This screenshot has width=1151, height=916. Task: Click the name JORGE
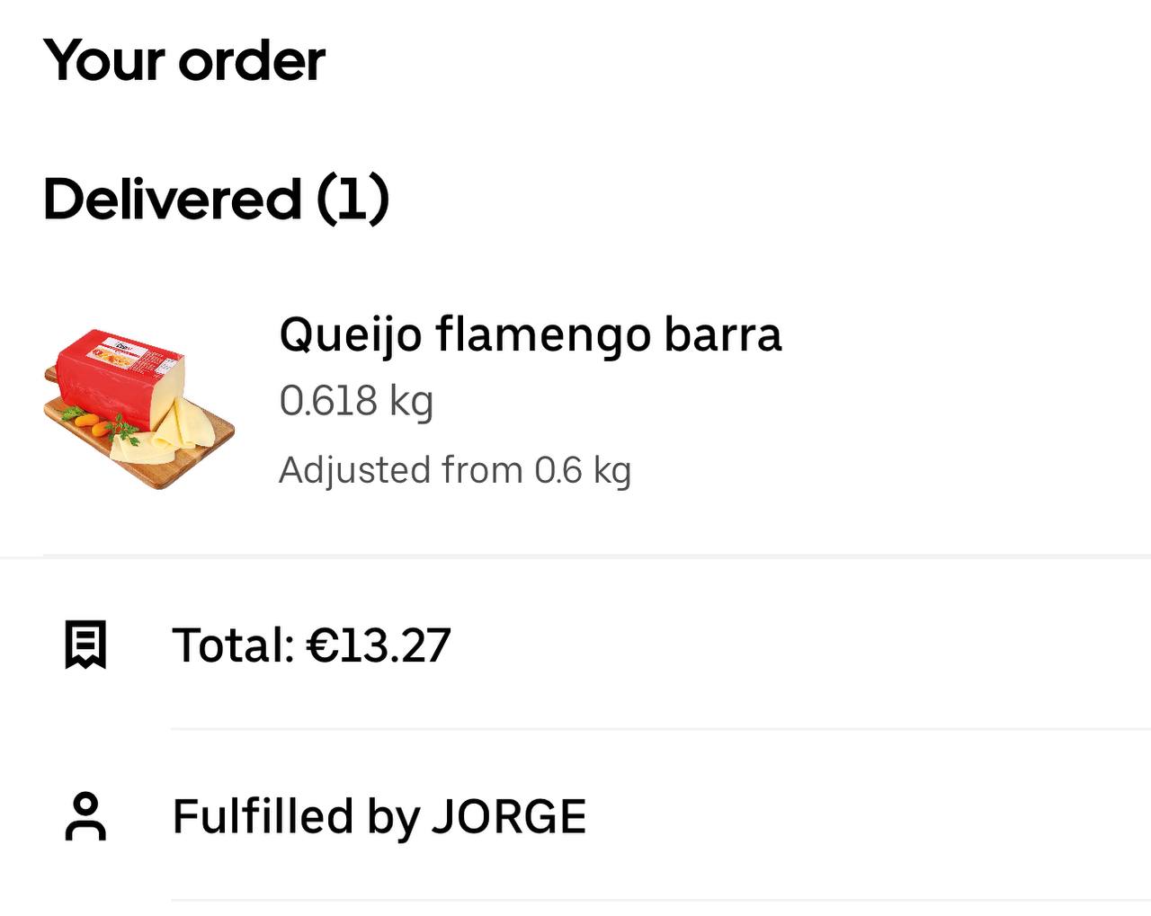pyautogui.click(x=509, y=816)
